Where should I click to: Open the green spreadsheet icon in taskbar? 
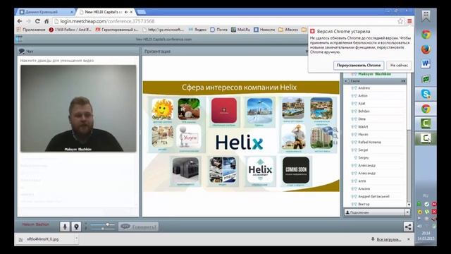[426, 79]
